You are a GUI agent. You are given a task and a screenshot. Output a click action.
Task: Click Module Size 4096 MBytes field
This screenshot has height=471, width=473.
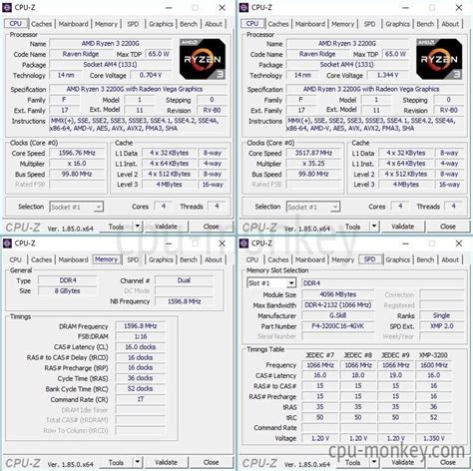[x=338, y=294]
